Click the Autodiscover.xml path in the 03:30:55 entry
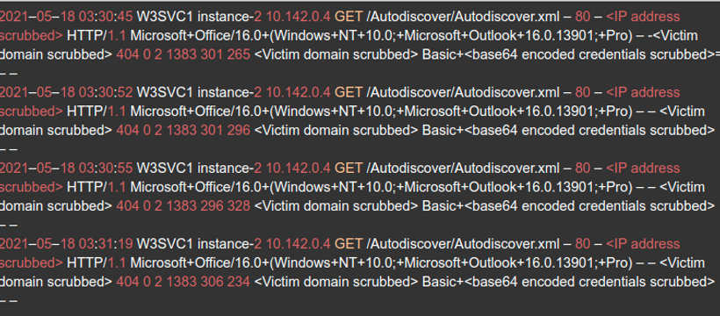The height and width of the screenshot is (316, 720). [x=463, y=169]
